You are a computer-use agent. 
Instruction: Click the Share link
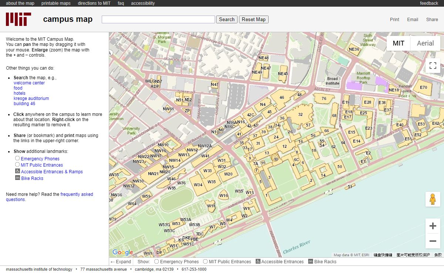432,20
